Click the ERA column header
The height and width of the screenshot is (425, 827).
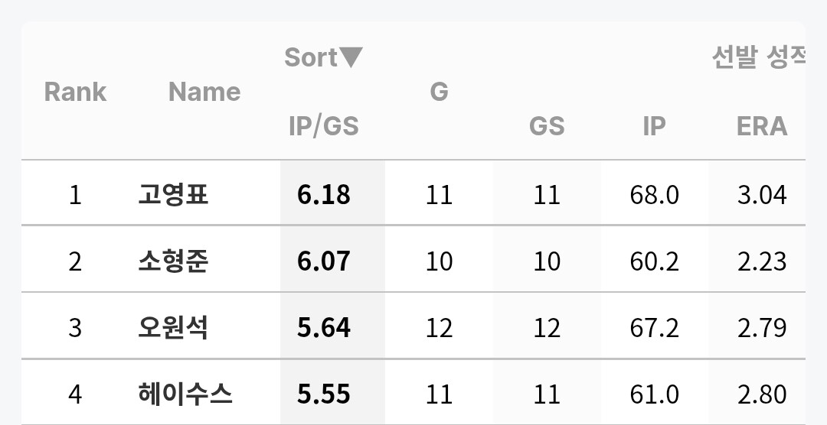pyautogui.click(x=761, y=126)
